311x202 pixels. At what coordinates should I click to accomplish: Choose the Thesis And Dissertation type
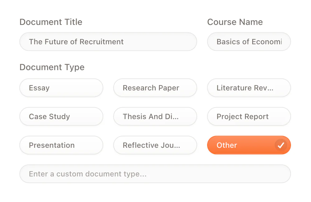pyautogui.click(x=155, y=117)
